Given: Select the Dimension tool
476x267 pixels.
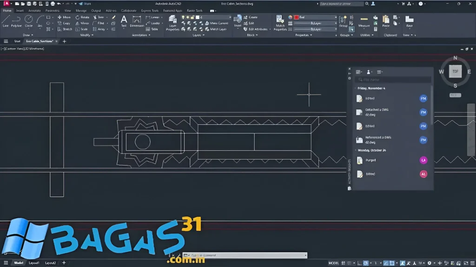Looking at the screenshot, I should click(137, 21).
